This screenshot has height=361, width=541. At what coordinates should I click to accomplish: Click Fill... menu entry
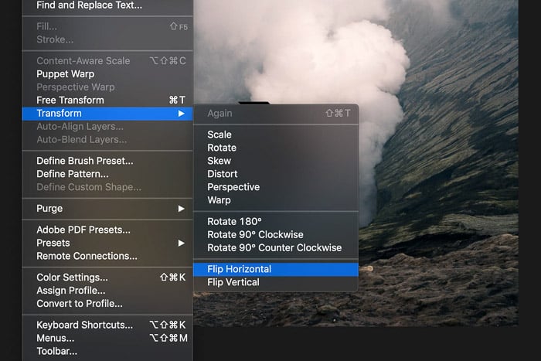(x=107, y=26)
